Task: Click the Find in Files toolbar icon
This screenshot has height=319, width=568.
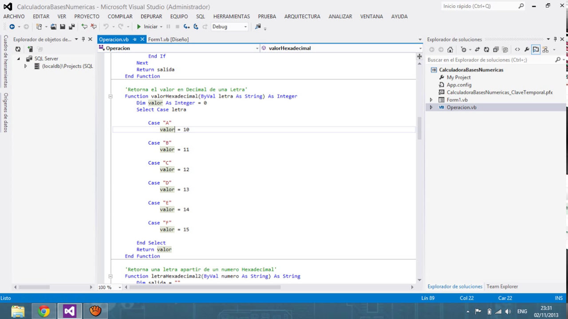Action: [x=258, y=27]
